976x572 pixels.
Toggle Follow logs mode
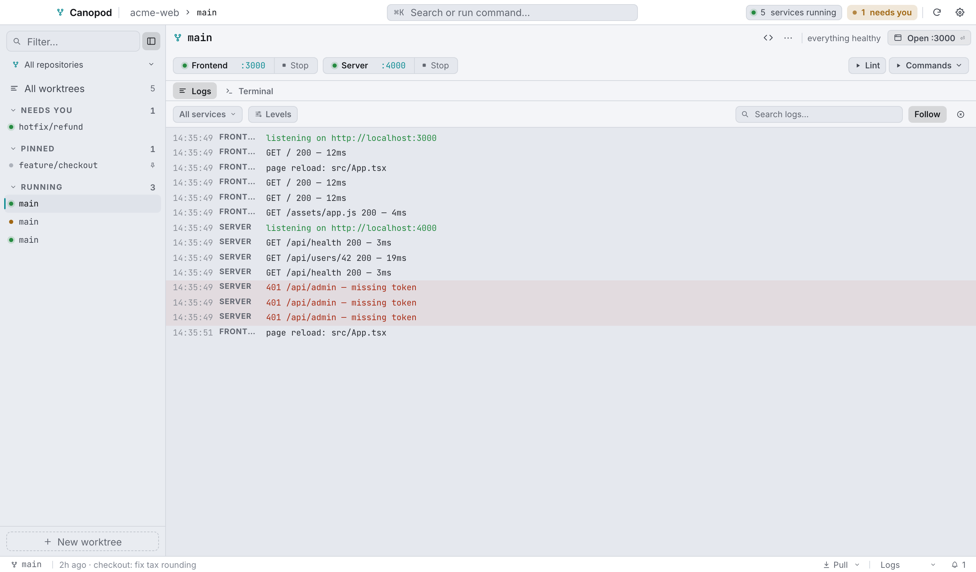click(927, 114)
